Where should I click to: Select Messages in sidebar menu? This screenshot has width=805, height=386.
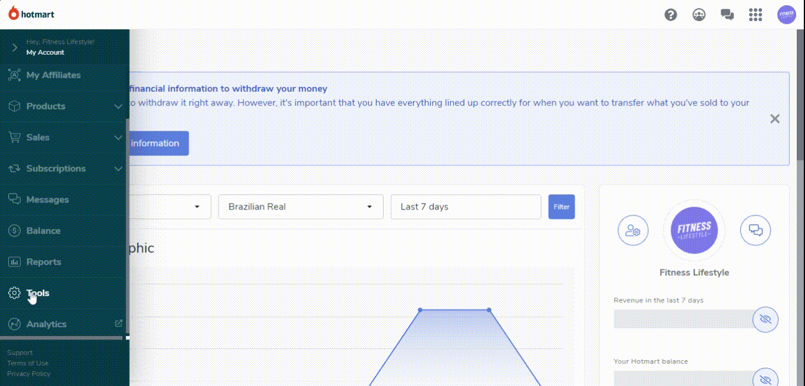47,199
